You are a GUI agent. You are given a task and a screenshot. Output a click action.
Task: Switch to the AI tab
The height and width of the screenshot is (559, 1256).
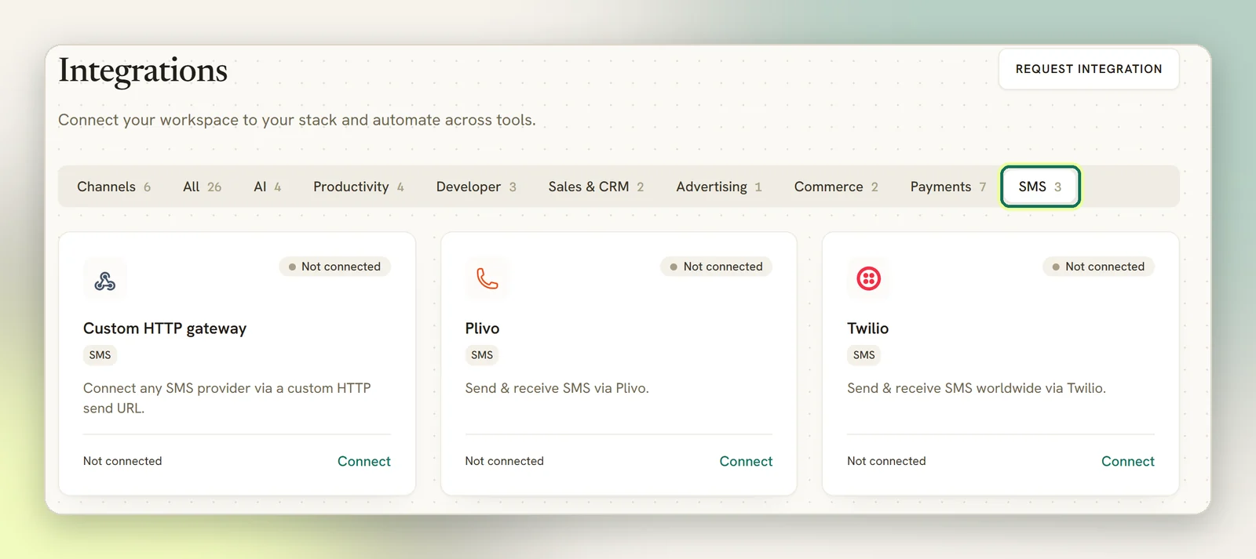pos(268,187)
